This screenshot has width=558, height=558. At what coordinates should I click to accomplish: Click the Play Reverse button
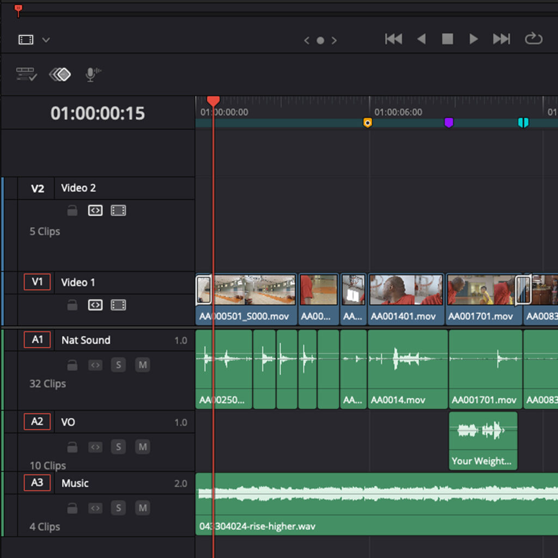[x=421, y=39]
